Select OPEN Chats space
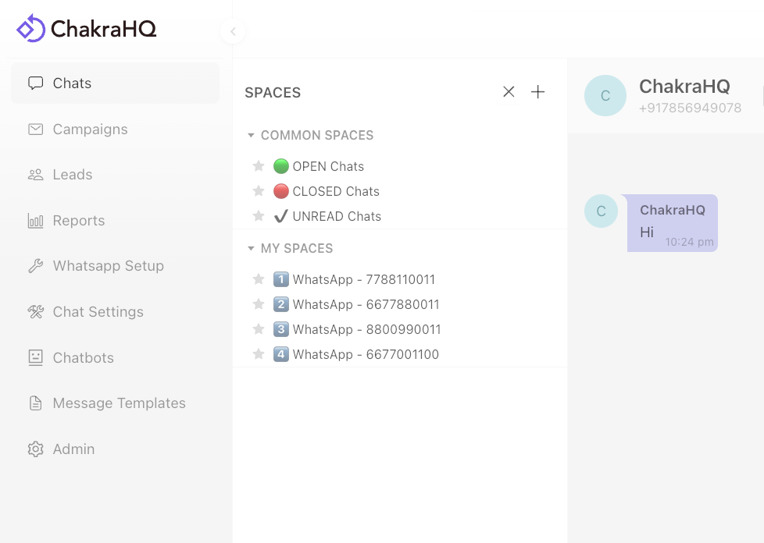764x543 pixels. point(328,166)
